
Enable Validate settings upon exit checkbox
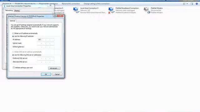(x=14, y=68)
